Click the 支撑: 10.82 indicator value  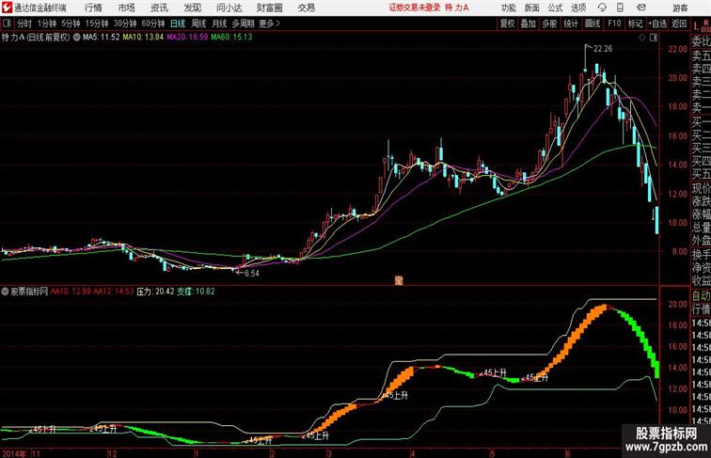pyautogui.click(x=196, y=292)
